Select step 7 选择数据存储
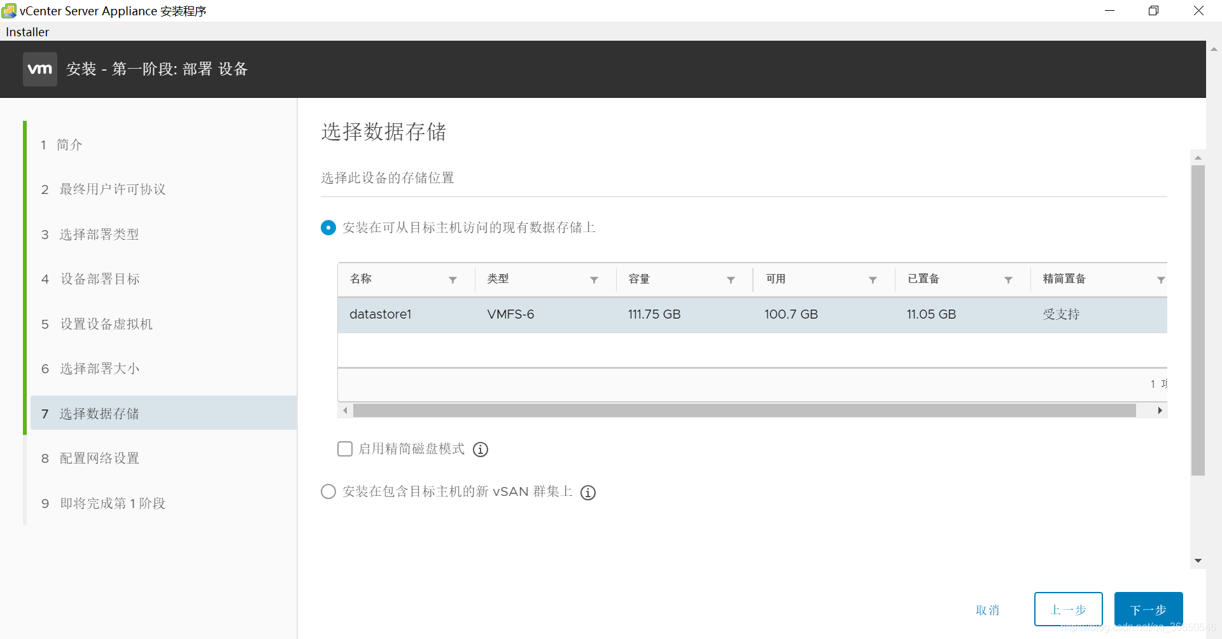The height and width of the screenshot is (639, 1222). click(x=164, y=413)
